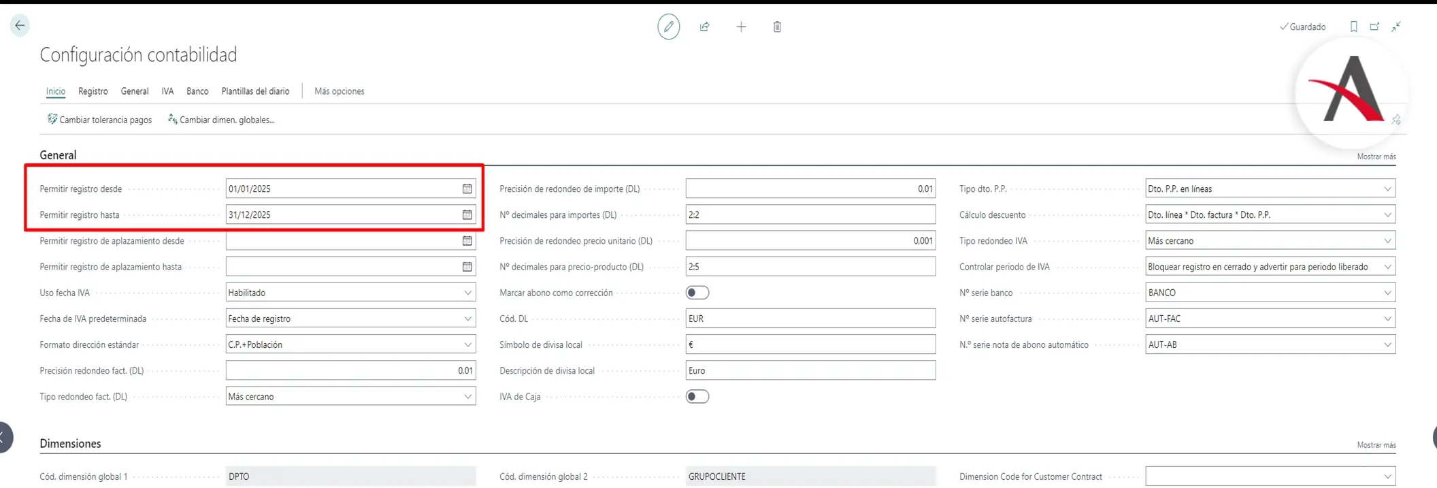Click the trash delete icon
The height and width of the screenshot is (488, 1437).
click(777, 27)
